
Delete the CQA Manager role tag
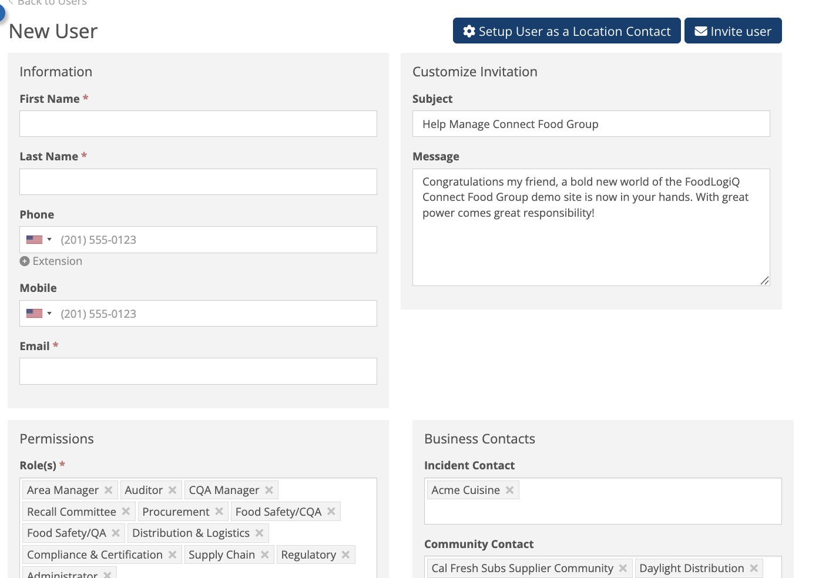coord(269,490)
